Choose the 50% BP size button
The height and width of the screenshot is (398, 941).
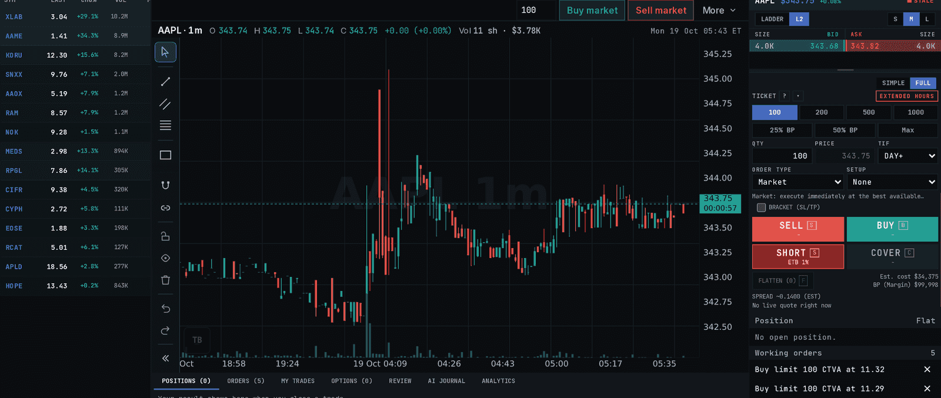[x=845, y=130]
